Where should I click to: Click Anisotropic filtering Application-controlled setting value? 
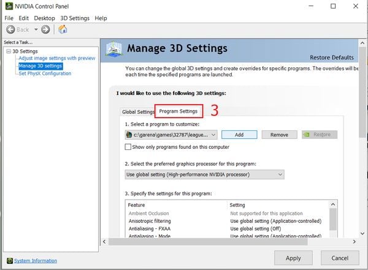[276, 221]
